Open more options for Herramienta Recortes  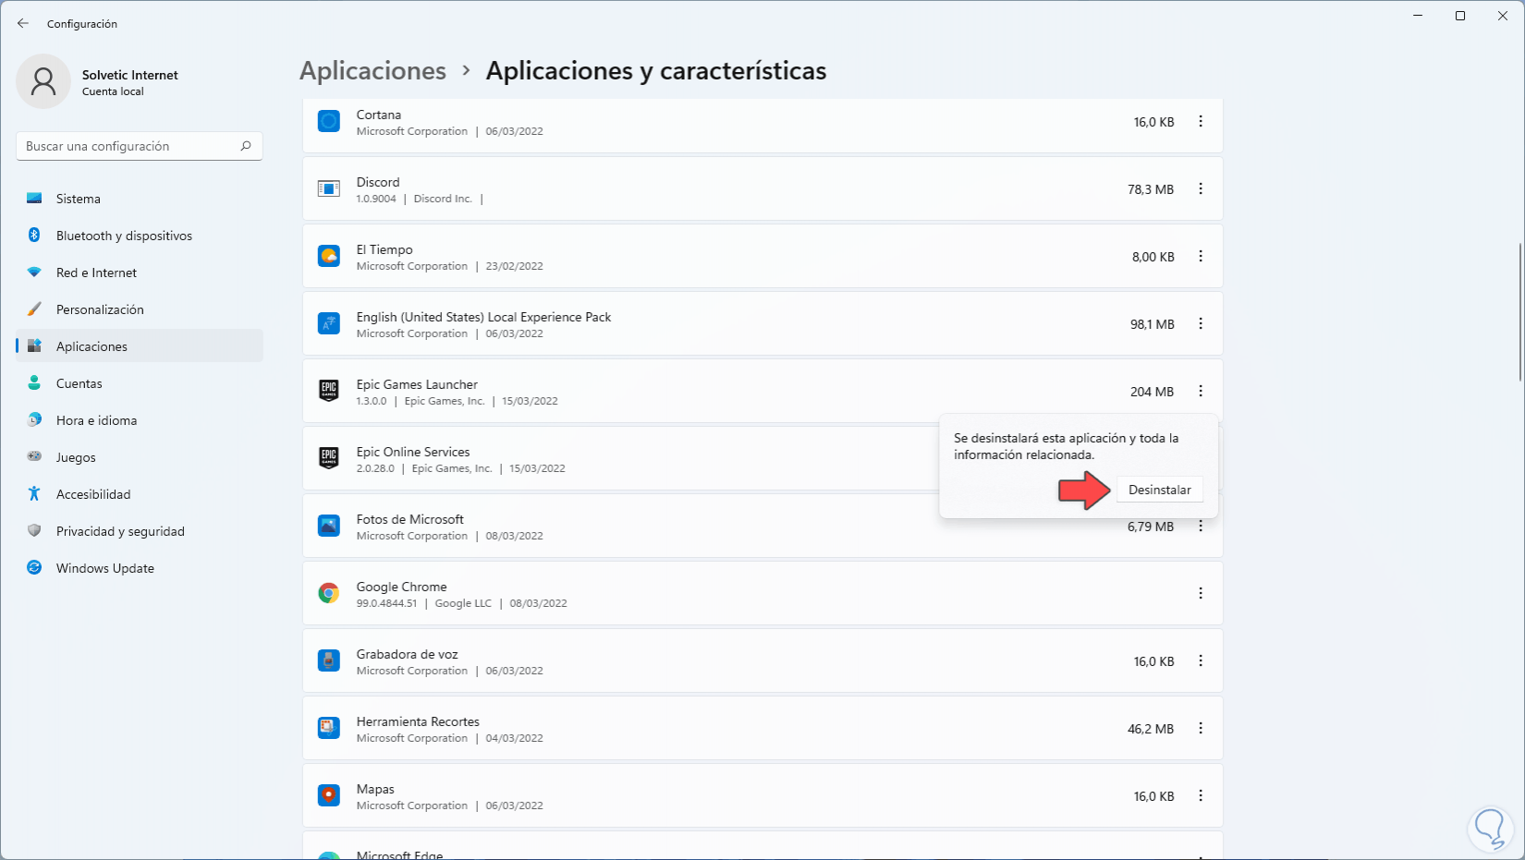(x=1201, y=728)
